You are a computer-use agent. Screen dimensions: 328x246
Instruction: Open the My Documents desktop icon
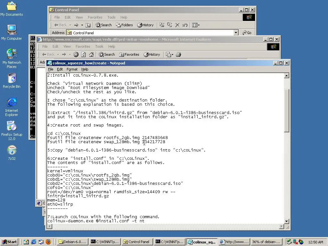tap(12, 9)
